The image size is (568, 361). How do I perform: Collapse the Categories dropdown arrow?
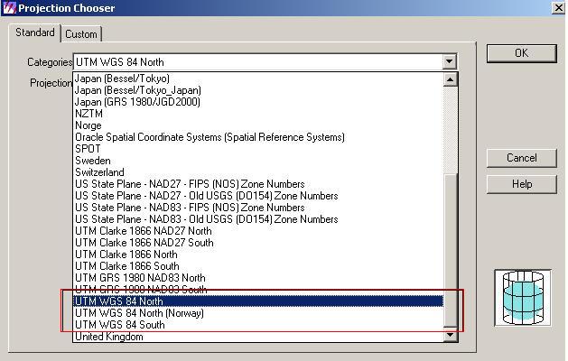[449, 62]
